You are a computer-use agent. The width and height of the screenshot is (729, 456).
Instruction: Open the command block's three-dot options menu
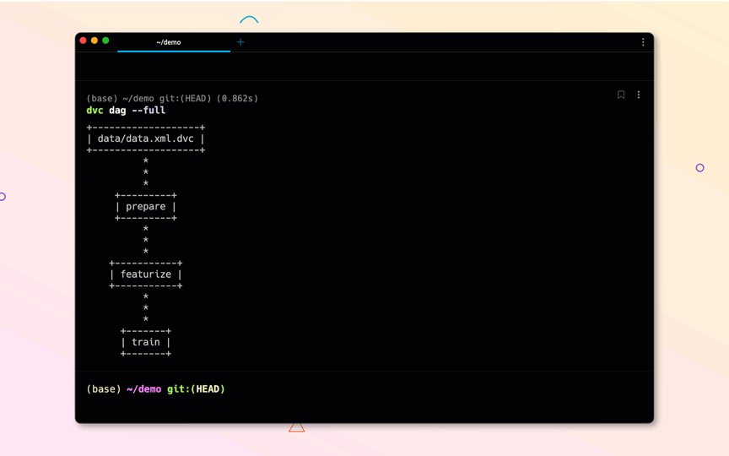click(x=639, y=95)
